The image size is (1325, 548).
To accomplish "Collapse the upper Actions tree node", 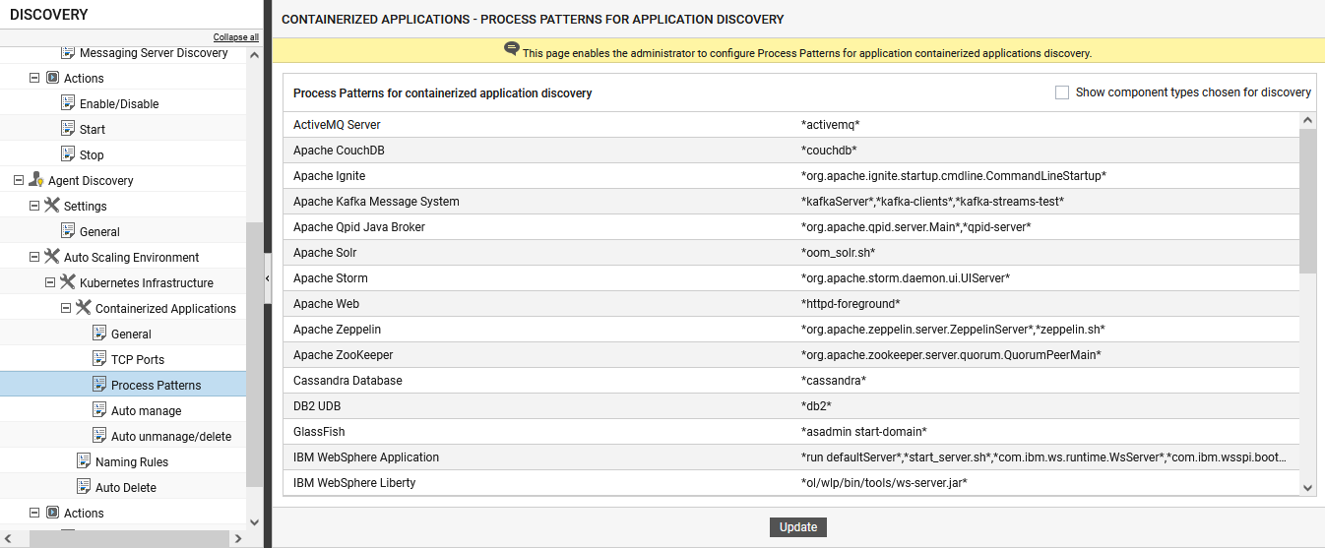I will coord(34,78).
